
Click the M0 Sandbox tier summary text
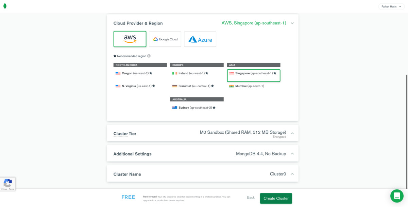(x=243, y=132)
